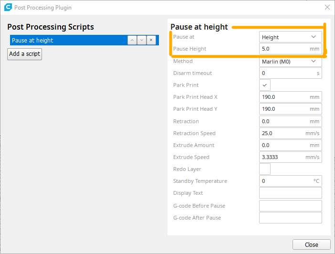335x254 pixels.
Task: Click the Method label
Action: pos(183,62)
